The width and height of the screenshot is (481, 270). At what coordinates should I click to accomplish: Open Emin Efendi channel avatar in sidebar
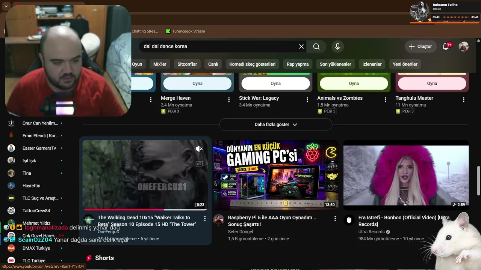(11, 135)
